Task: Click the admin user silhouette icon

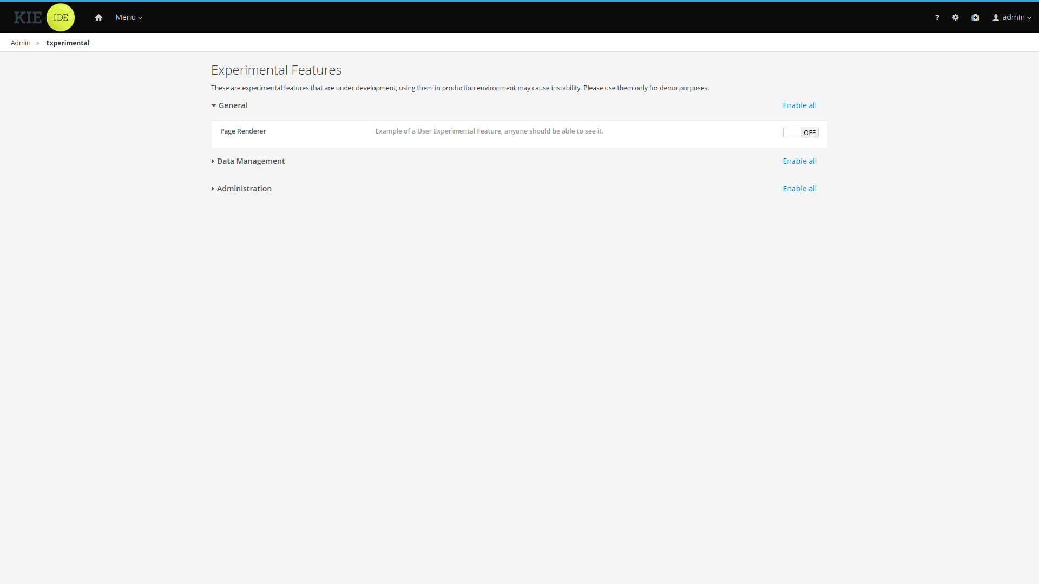Action: (996, 17)
